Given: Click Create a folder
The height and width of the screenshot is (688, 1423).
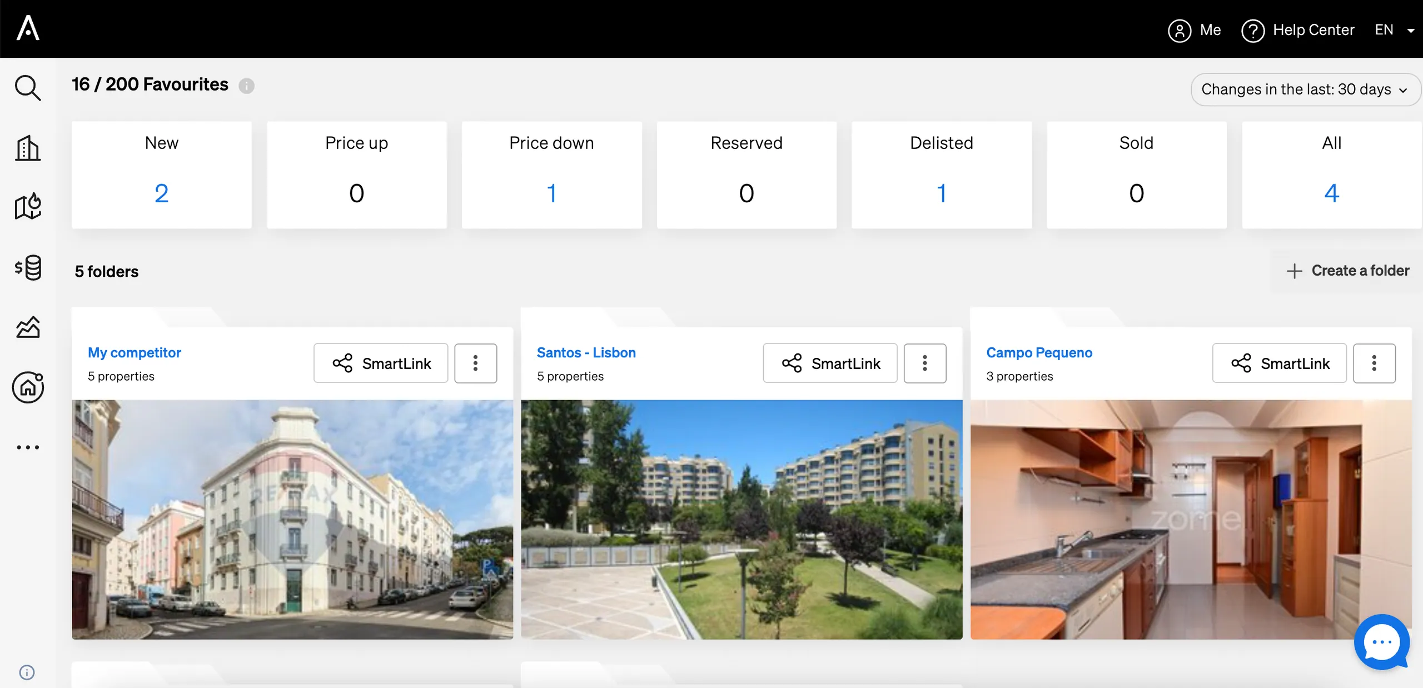Looking at the screenshot, I should 1347,271.
